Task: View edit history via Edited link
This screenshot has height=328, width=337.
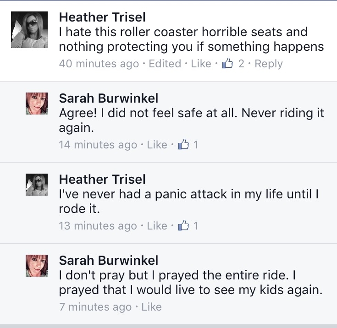Action: pyautogui.click(x=165, y=64)
